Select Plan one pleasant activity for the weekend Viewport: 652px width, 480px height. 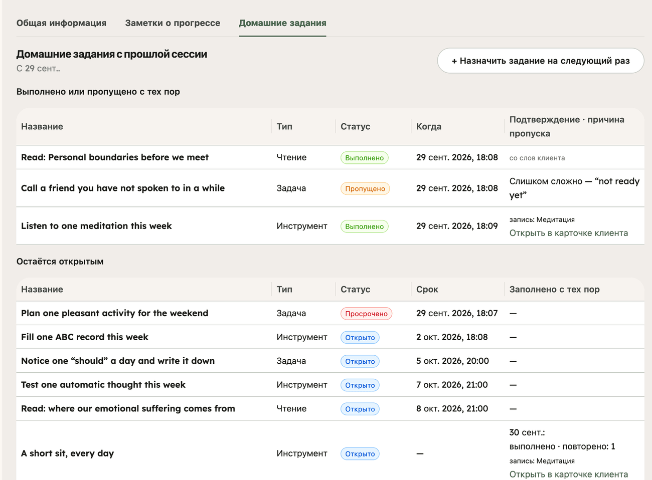pyautogui.click(x=114, y=313)
